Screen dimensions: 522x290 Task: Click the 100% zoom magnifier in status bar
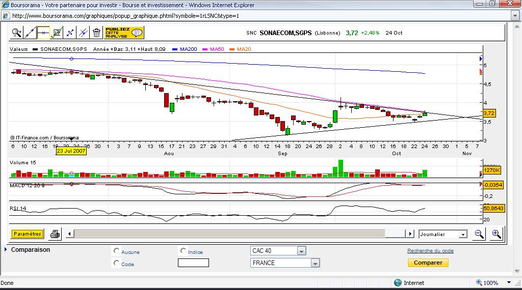coord(479,283)
